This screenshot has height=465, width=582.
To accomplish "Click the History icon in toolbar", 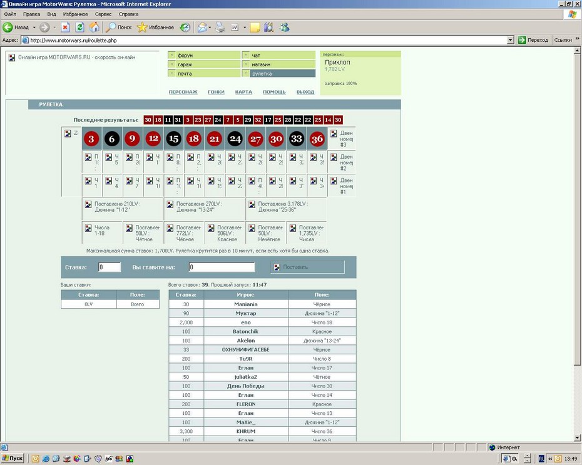I will coord(185,27).
